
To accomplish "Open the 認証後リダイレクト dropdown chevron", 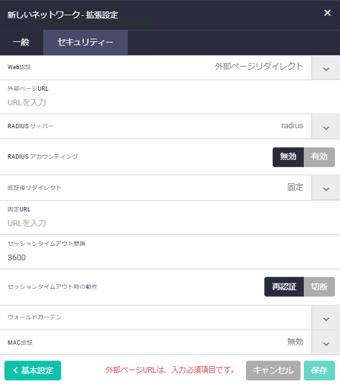I will click(x=326, y=188).
